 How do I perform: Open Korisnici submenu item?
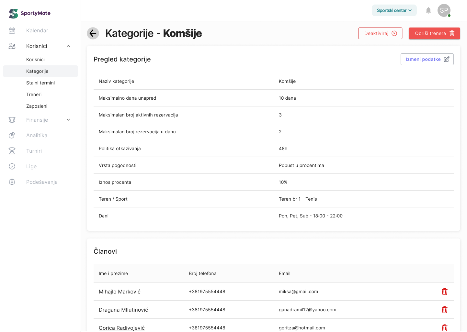click(x=36, y=60)
